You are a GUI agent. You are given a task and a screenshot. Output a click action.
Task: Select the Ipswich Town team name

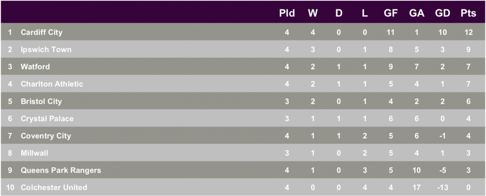point(46,49)
